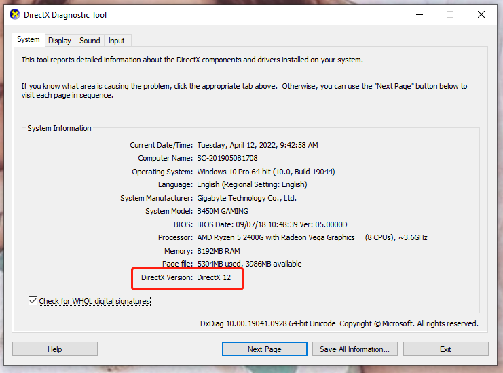The image size is (503, 373).
Task: Click the DirectX Diagnostic Tool title icon
Action: pyautogui.click(x=15, y=14)
